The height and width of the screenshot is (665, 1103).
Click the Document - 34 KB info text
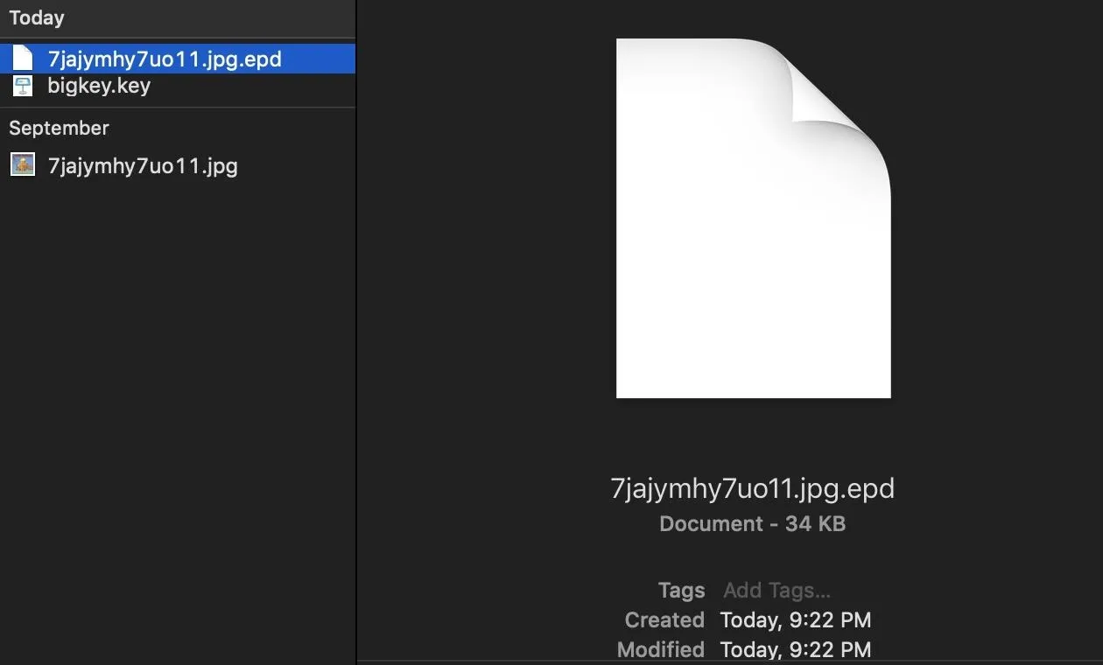[753, 524]
